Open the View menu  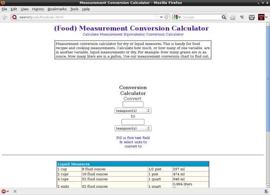coord(24,9)
